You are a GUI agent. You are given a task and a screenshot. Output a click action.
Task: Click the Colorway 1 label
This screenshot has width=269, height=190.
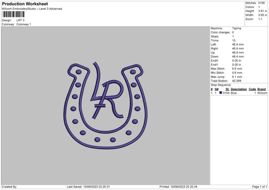coord(24,24)
